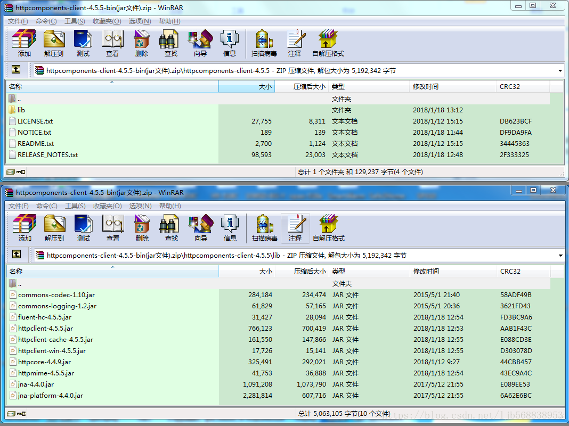Image resolution: width=569 pixels, height=426 pixels.
Task: Select fluent-hc-4.5.5.jar file
Action: click(279, 317)
